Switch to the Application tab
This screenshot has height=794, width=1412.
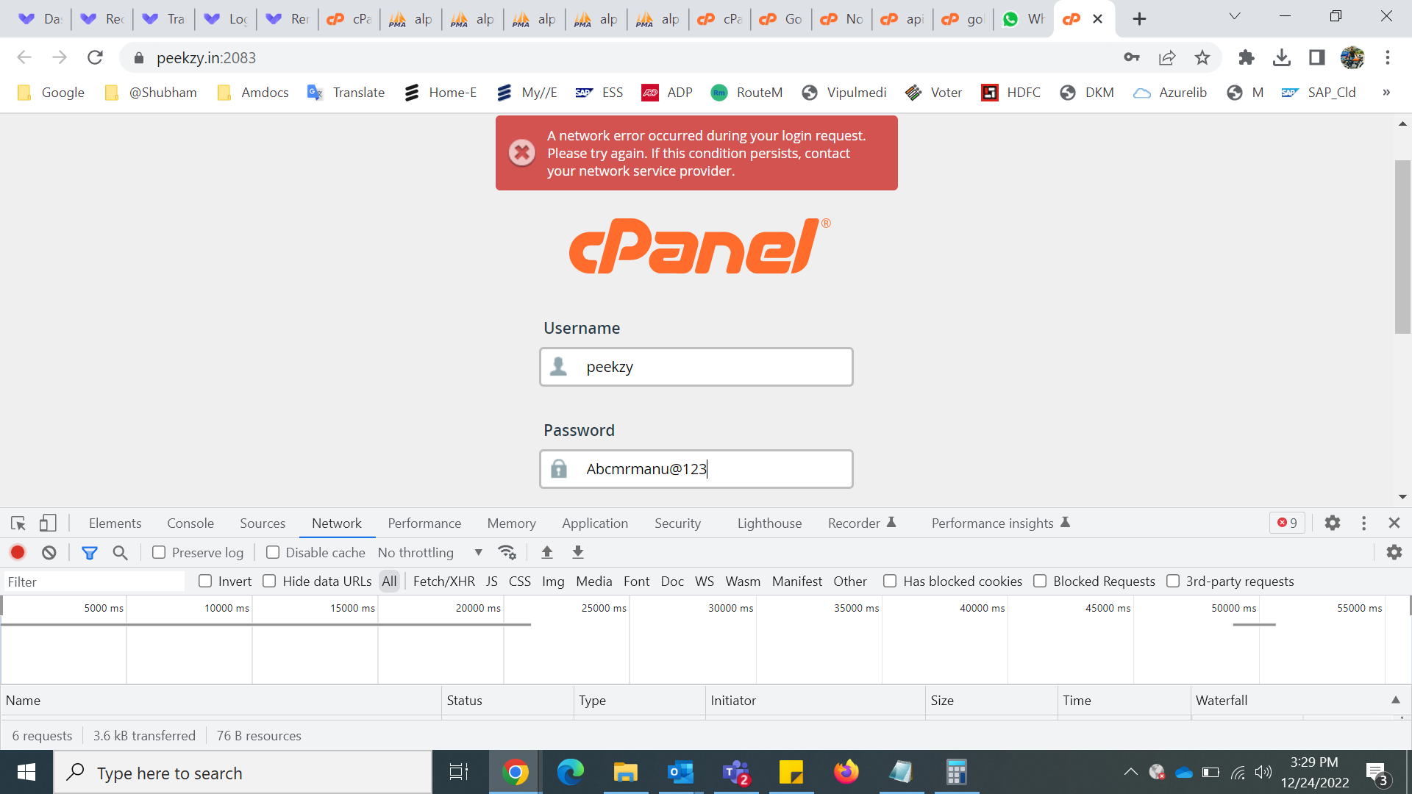(595, 523)
